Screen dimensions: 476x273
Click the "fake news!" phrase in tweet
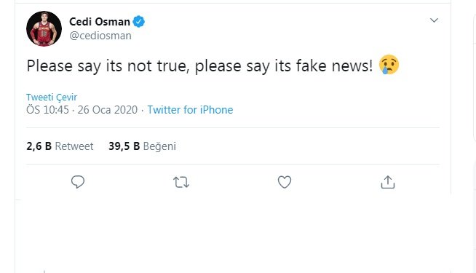[334, 66]
